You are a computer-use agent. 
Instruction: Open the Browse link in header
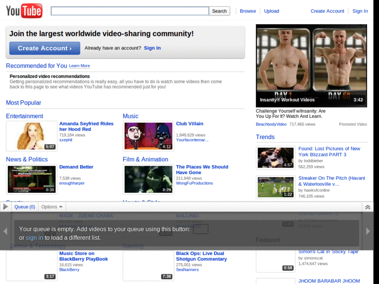248,11
